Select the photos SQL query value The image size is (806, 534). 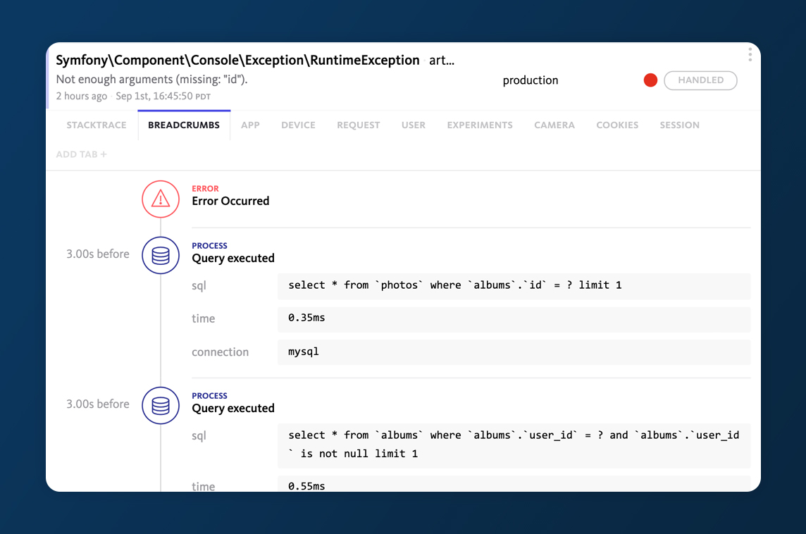click(514, 285)
